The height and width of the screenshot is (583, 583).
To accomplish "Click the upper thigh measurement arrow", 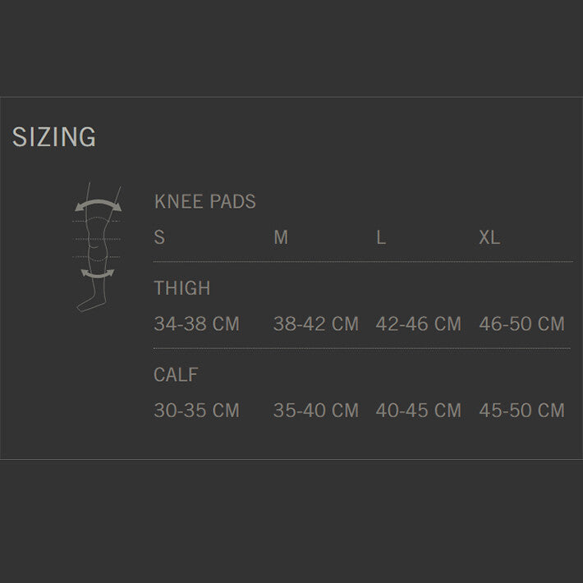I will (98, 204).
